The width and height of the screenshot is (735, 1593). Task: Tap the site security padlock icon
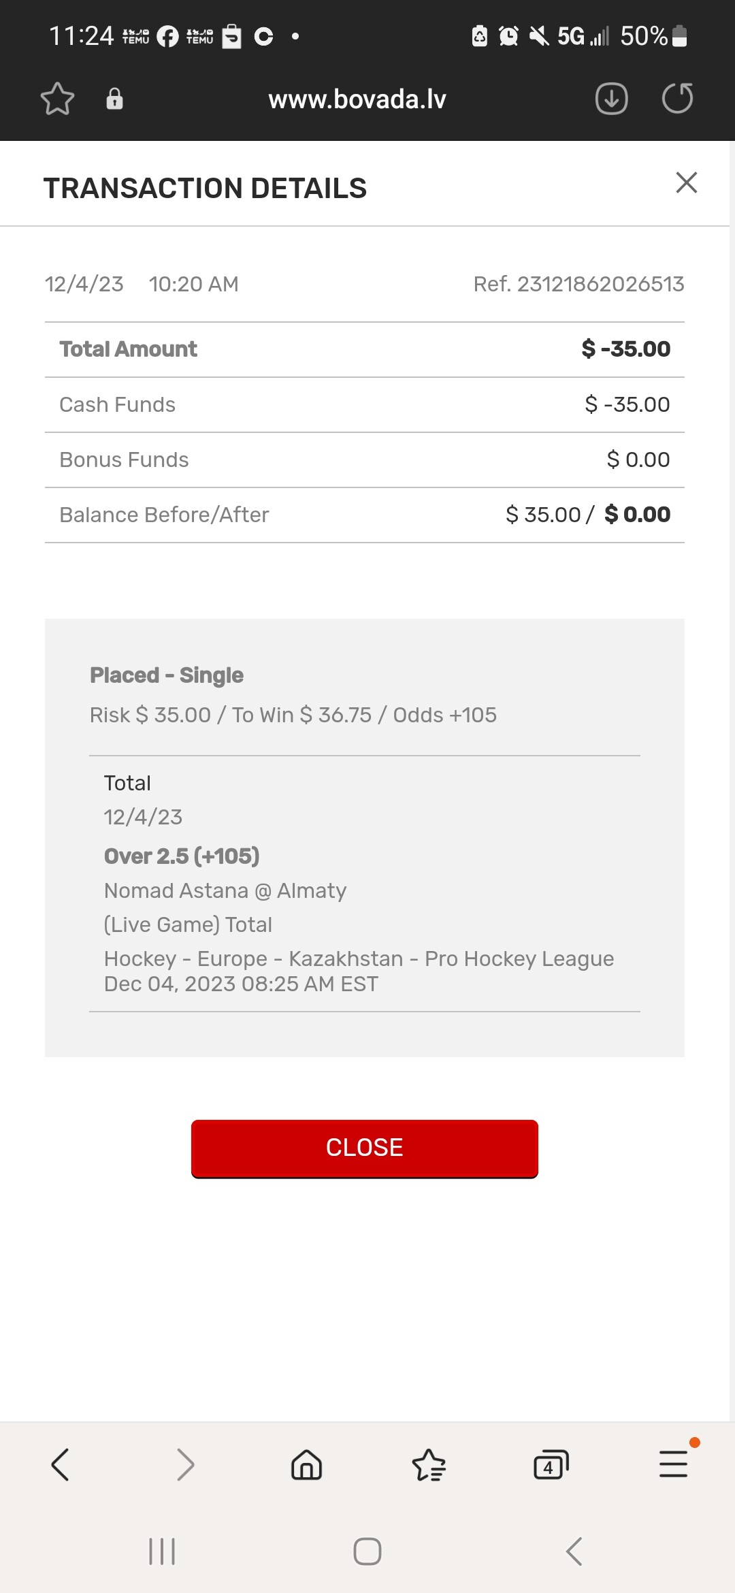click(114, 99)
